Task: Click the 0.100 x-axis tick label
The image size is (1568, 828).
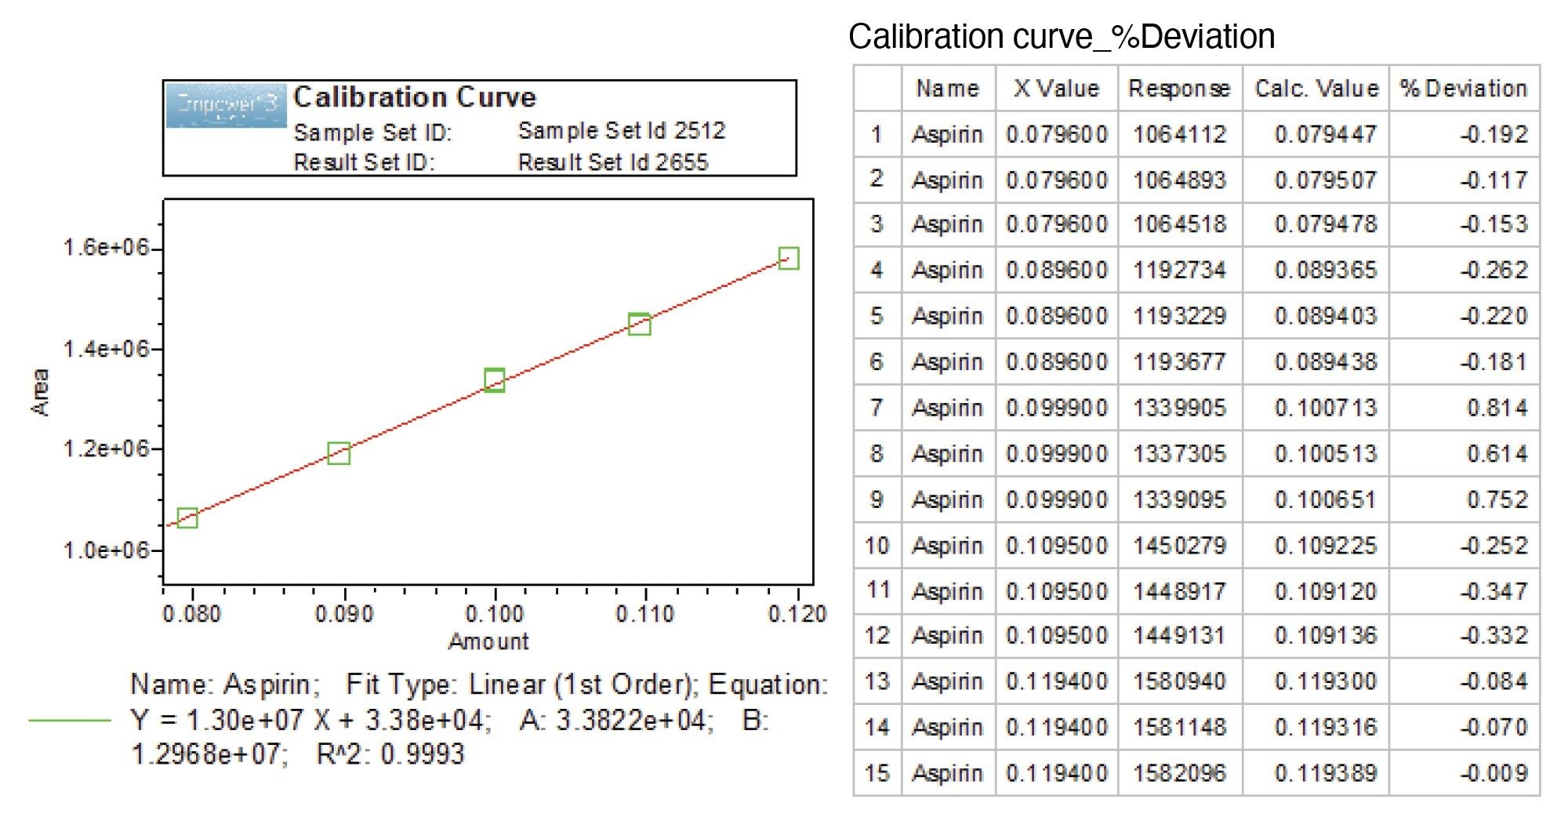Action: pos(495,614)
